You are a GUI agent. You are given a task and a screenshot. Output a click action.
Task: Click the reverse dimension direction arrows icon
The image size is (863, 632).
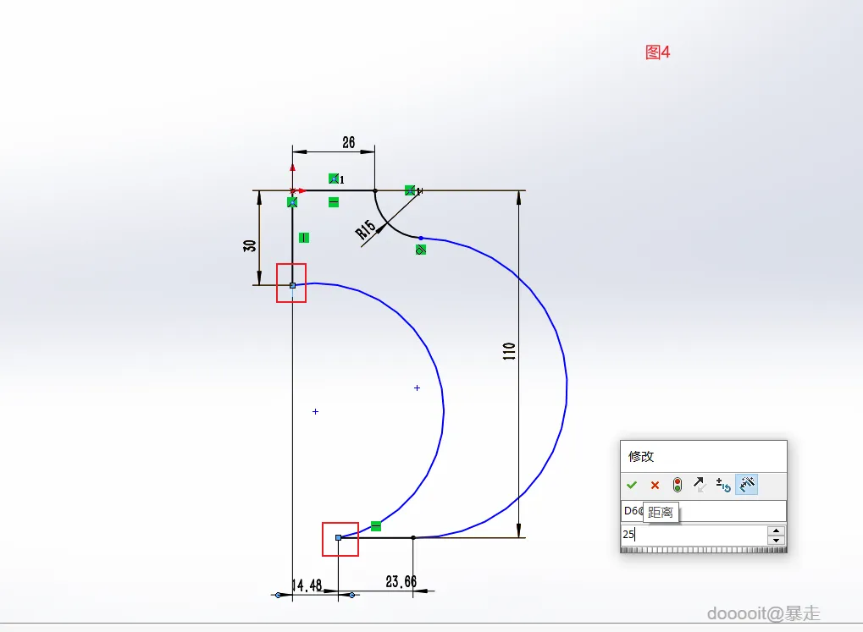(700, 485)
